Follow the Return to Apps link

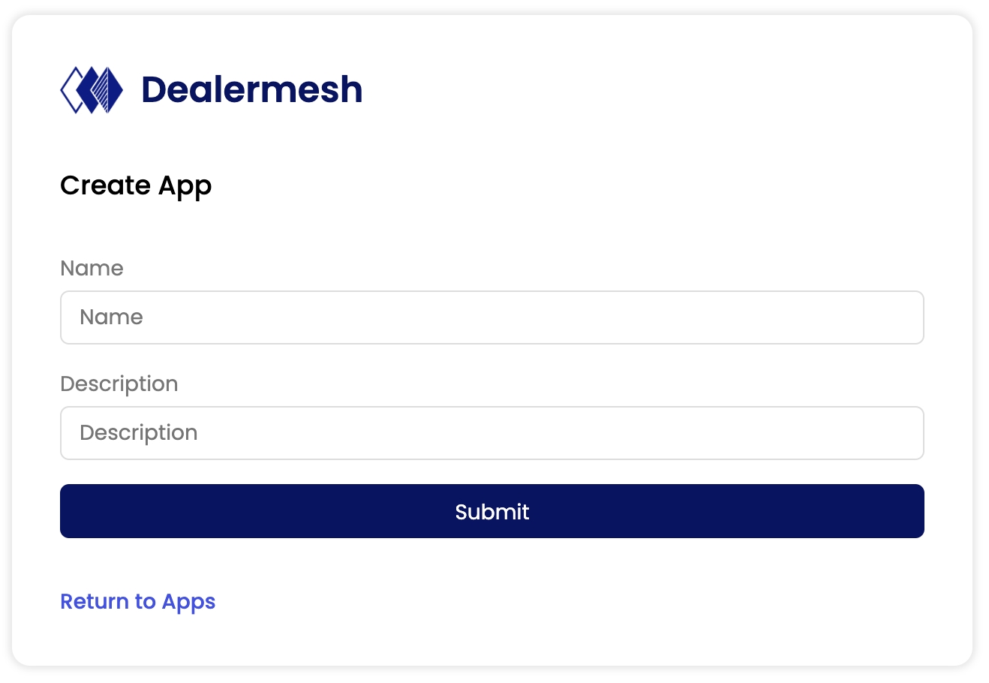[x=138, y=601]
